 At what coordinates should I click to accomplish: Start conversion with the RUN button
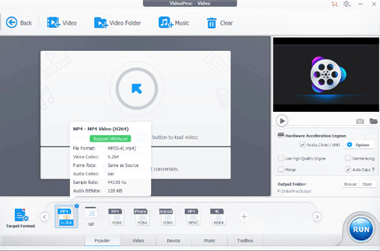coord(361,229)
